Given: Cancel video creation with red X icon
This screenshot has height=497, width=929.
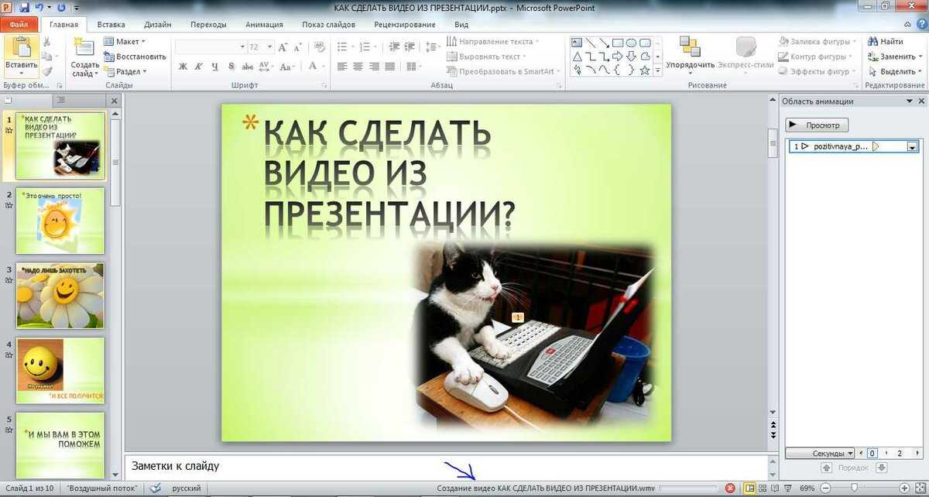Looking at the screenshot, I should coord(730,488).
